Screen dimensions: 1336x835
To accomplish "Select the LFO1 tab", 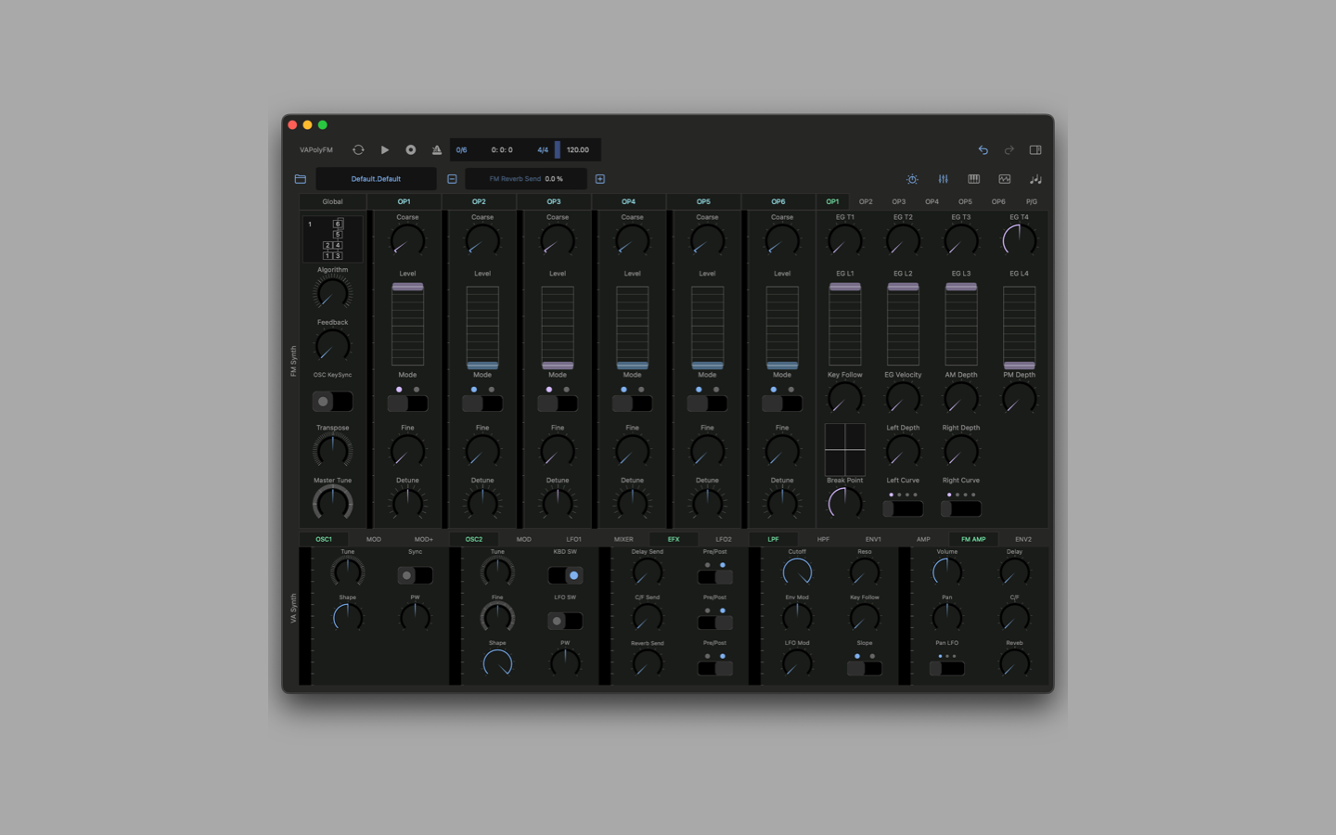I will (x=574, y=539).
